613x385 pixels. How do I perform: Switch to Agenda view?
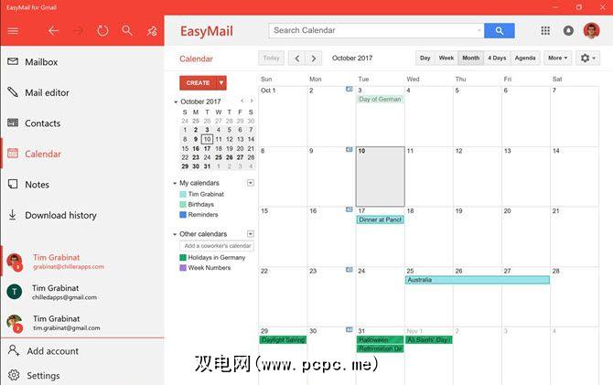click(525, 58)
